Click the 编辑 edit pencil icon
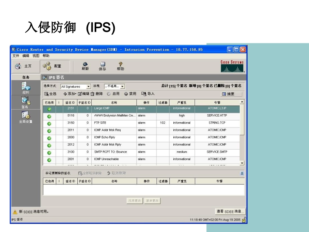Screen dimensions: 309x232 coord(80,94)
